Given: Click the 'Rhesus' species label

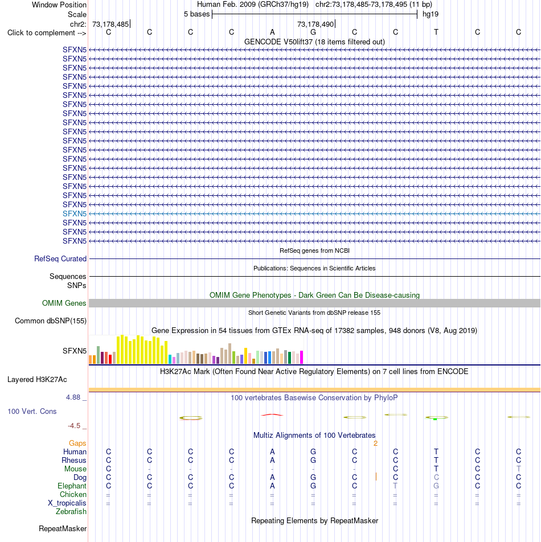Looking at the screenshot, I should pyautogui.click(x=74, y=461).
